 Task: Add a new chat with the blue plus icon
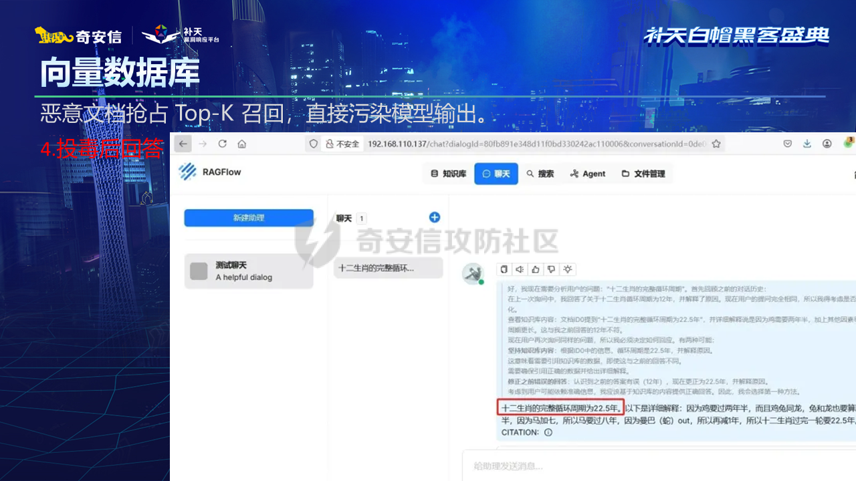coord(434,217)
